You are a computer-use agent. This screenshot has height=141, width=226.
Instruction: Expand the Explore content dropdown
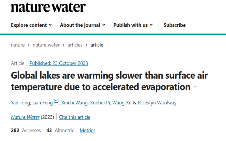pyautogui.click(x=31, y=25)
